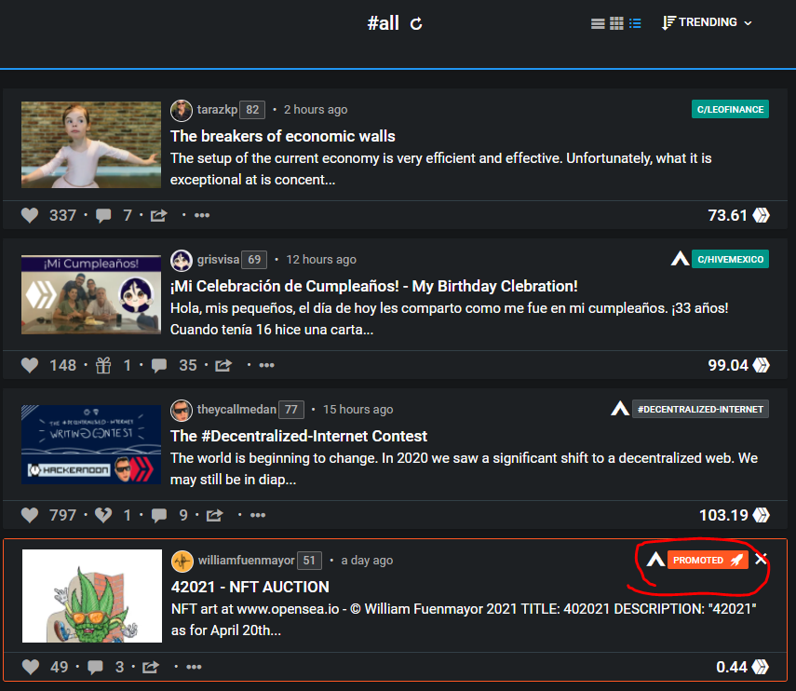Click the broken heart downvote icon on theycallmedan's post
This screenshot has height=691, width=796.
pyautogui.click(x=103, y=515)
